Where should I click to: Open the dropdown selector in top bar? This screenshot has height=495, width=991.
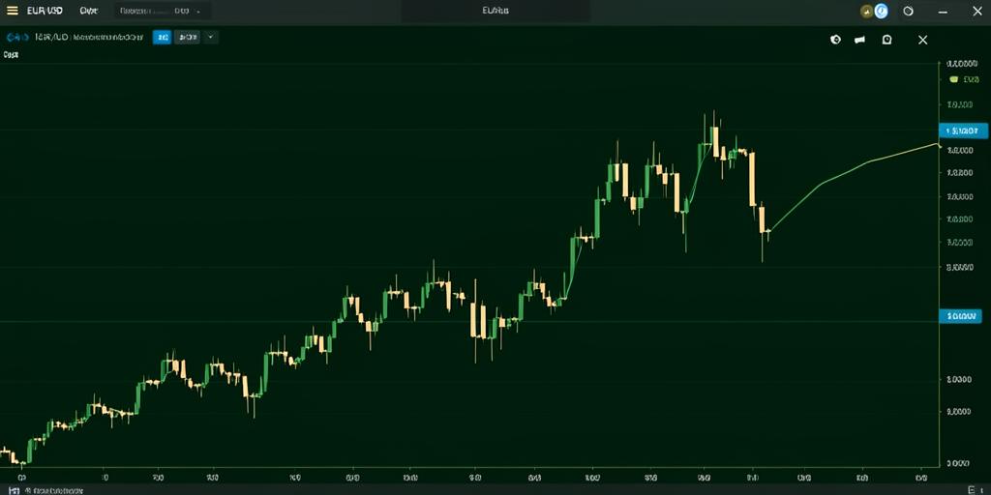163,11
